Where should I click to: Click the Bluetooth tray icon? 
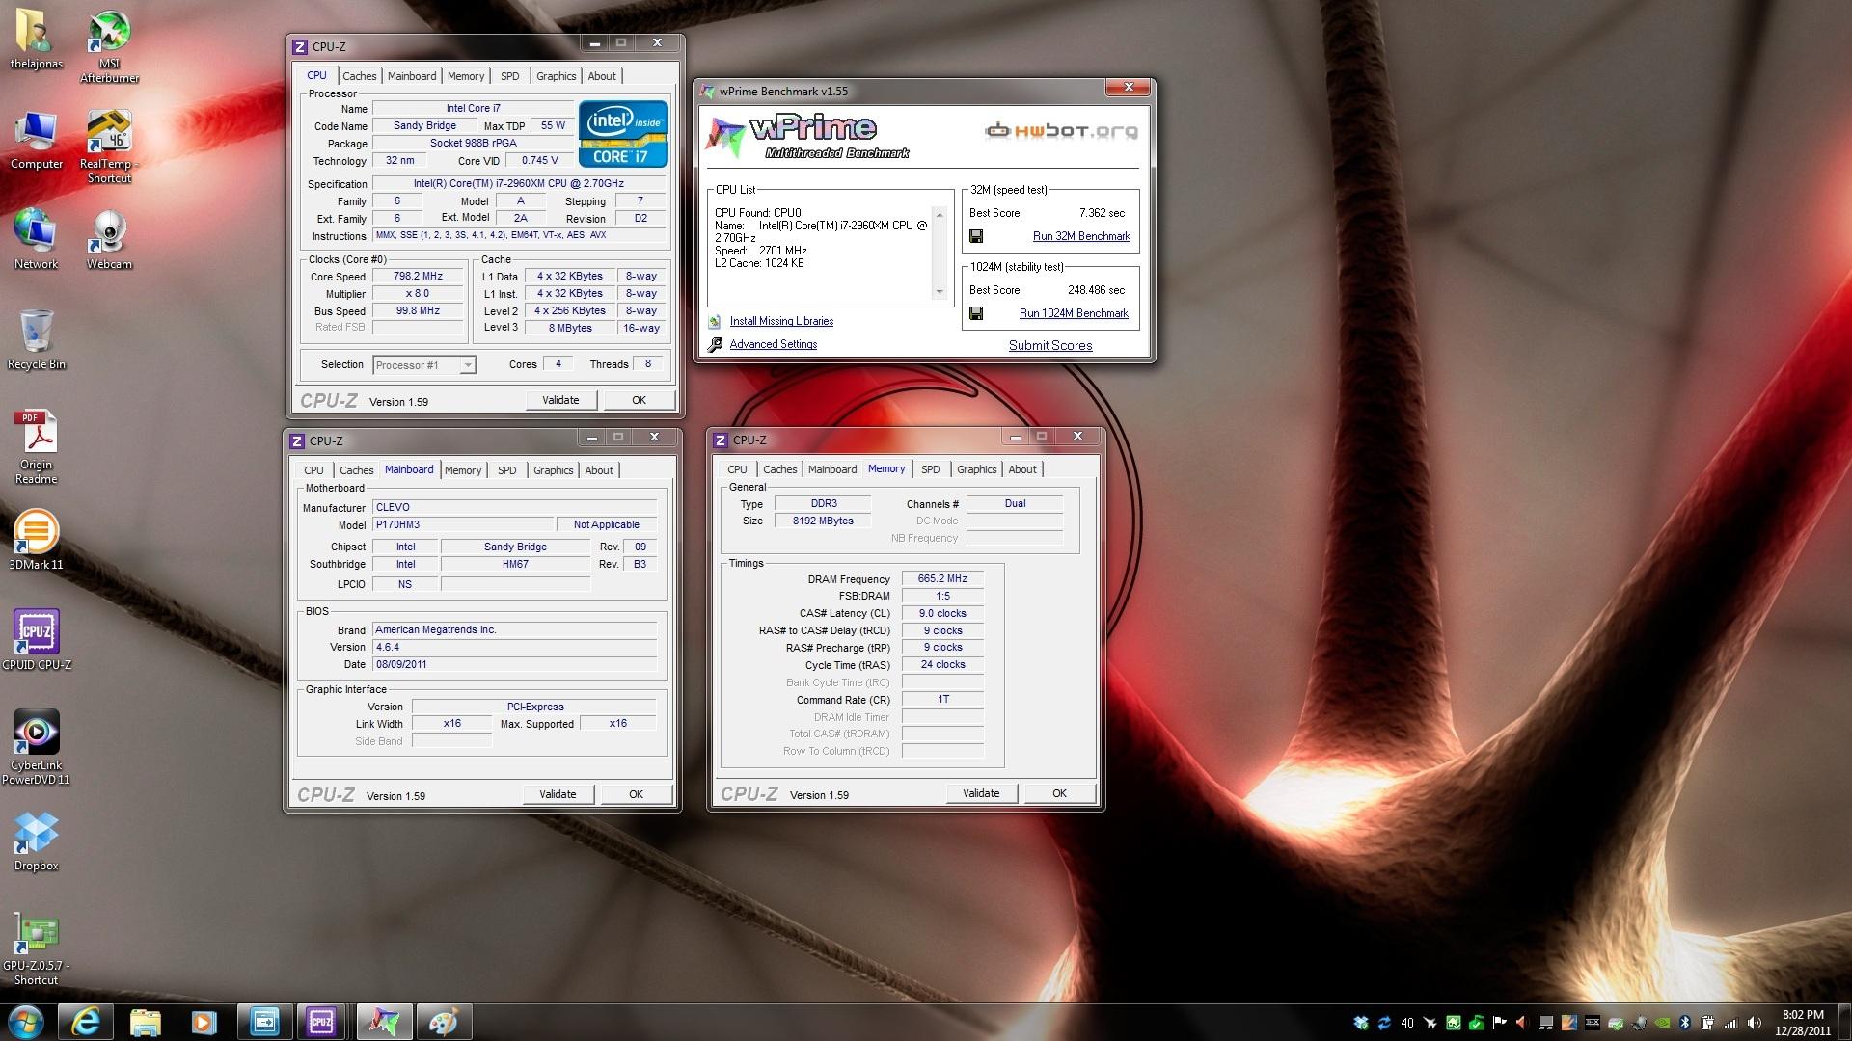[x=1685, y=1023]
